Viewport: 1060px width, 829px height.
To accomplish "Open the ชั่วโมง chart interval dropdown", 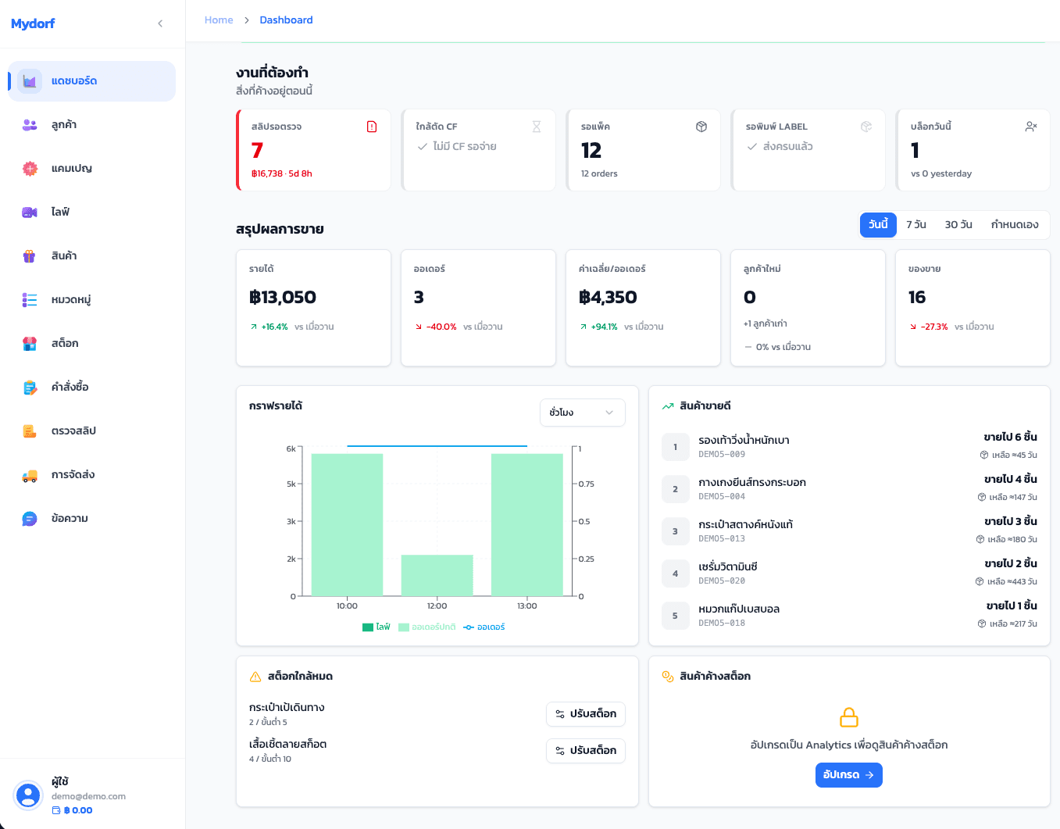I will [583, 413].
